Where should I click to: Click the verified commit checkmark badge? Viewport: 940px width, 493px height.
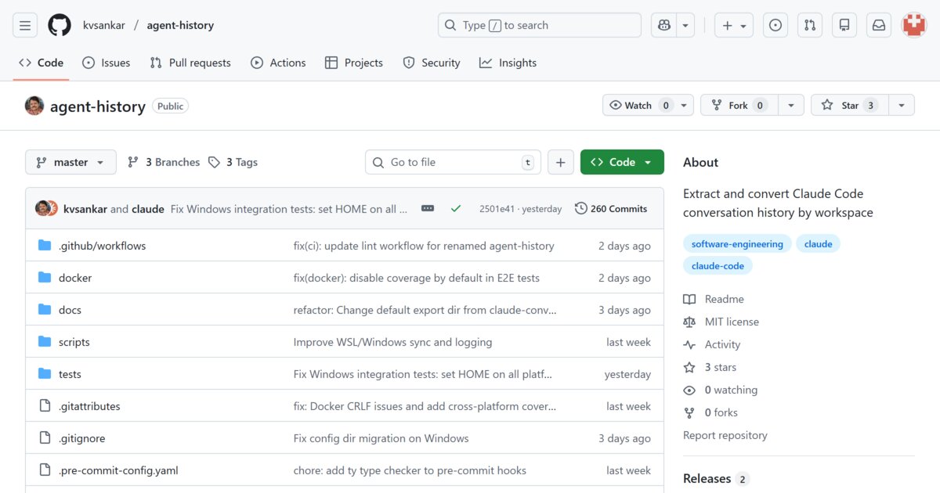[x=455, y=208]
